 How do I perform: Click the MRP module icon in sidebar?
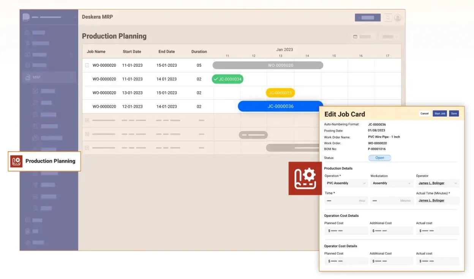pyautogui.click(x=27, y=77)
